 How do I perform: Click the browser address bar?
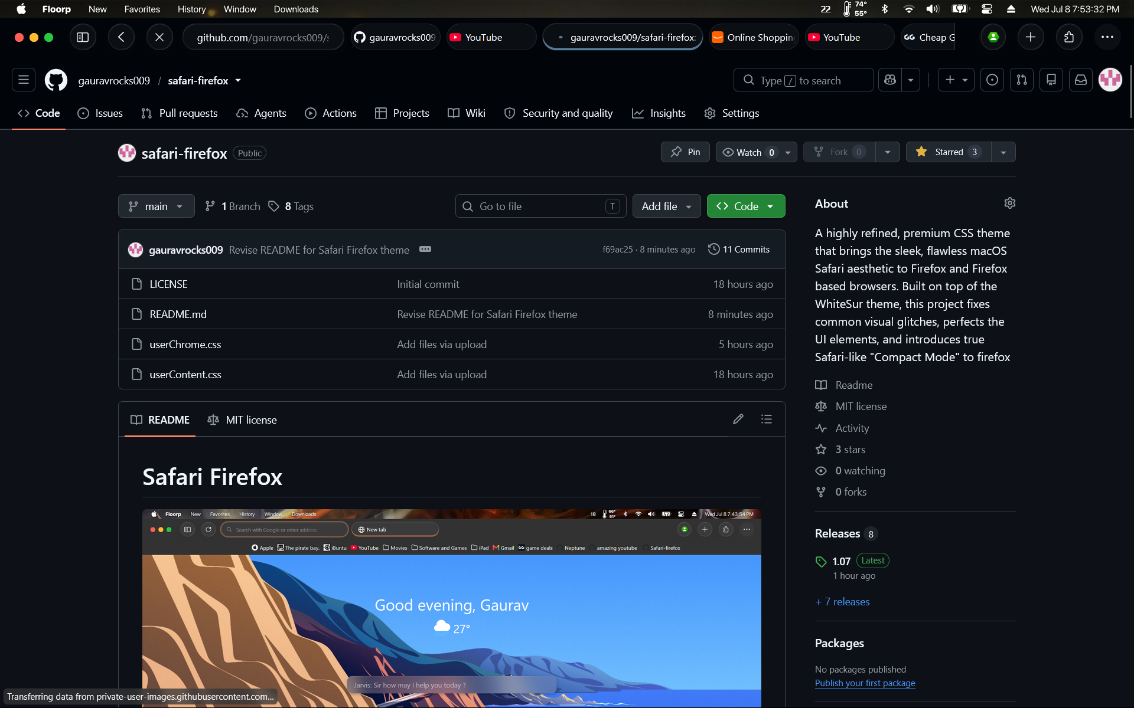(263, 37)
